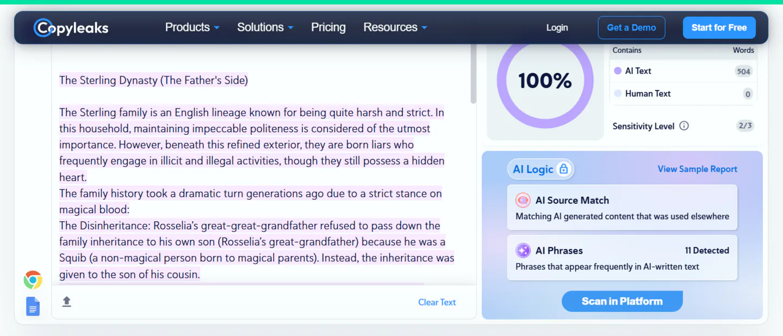783x336 pixels.
Task: Click the Get a Demo button
Action: click(x=631, y=28)
